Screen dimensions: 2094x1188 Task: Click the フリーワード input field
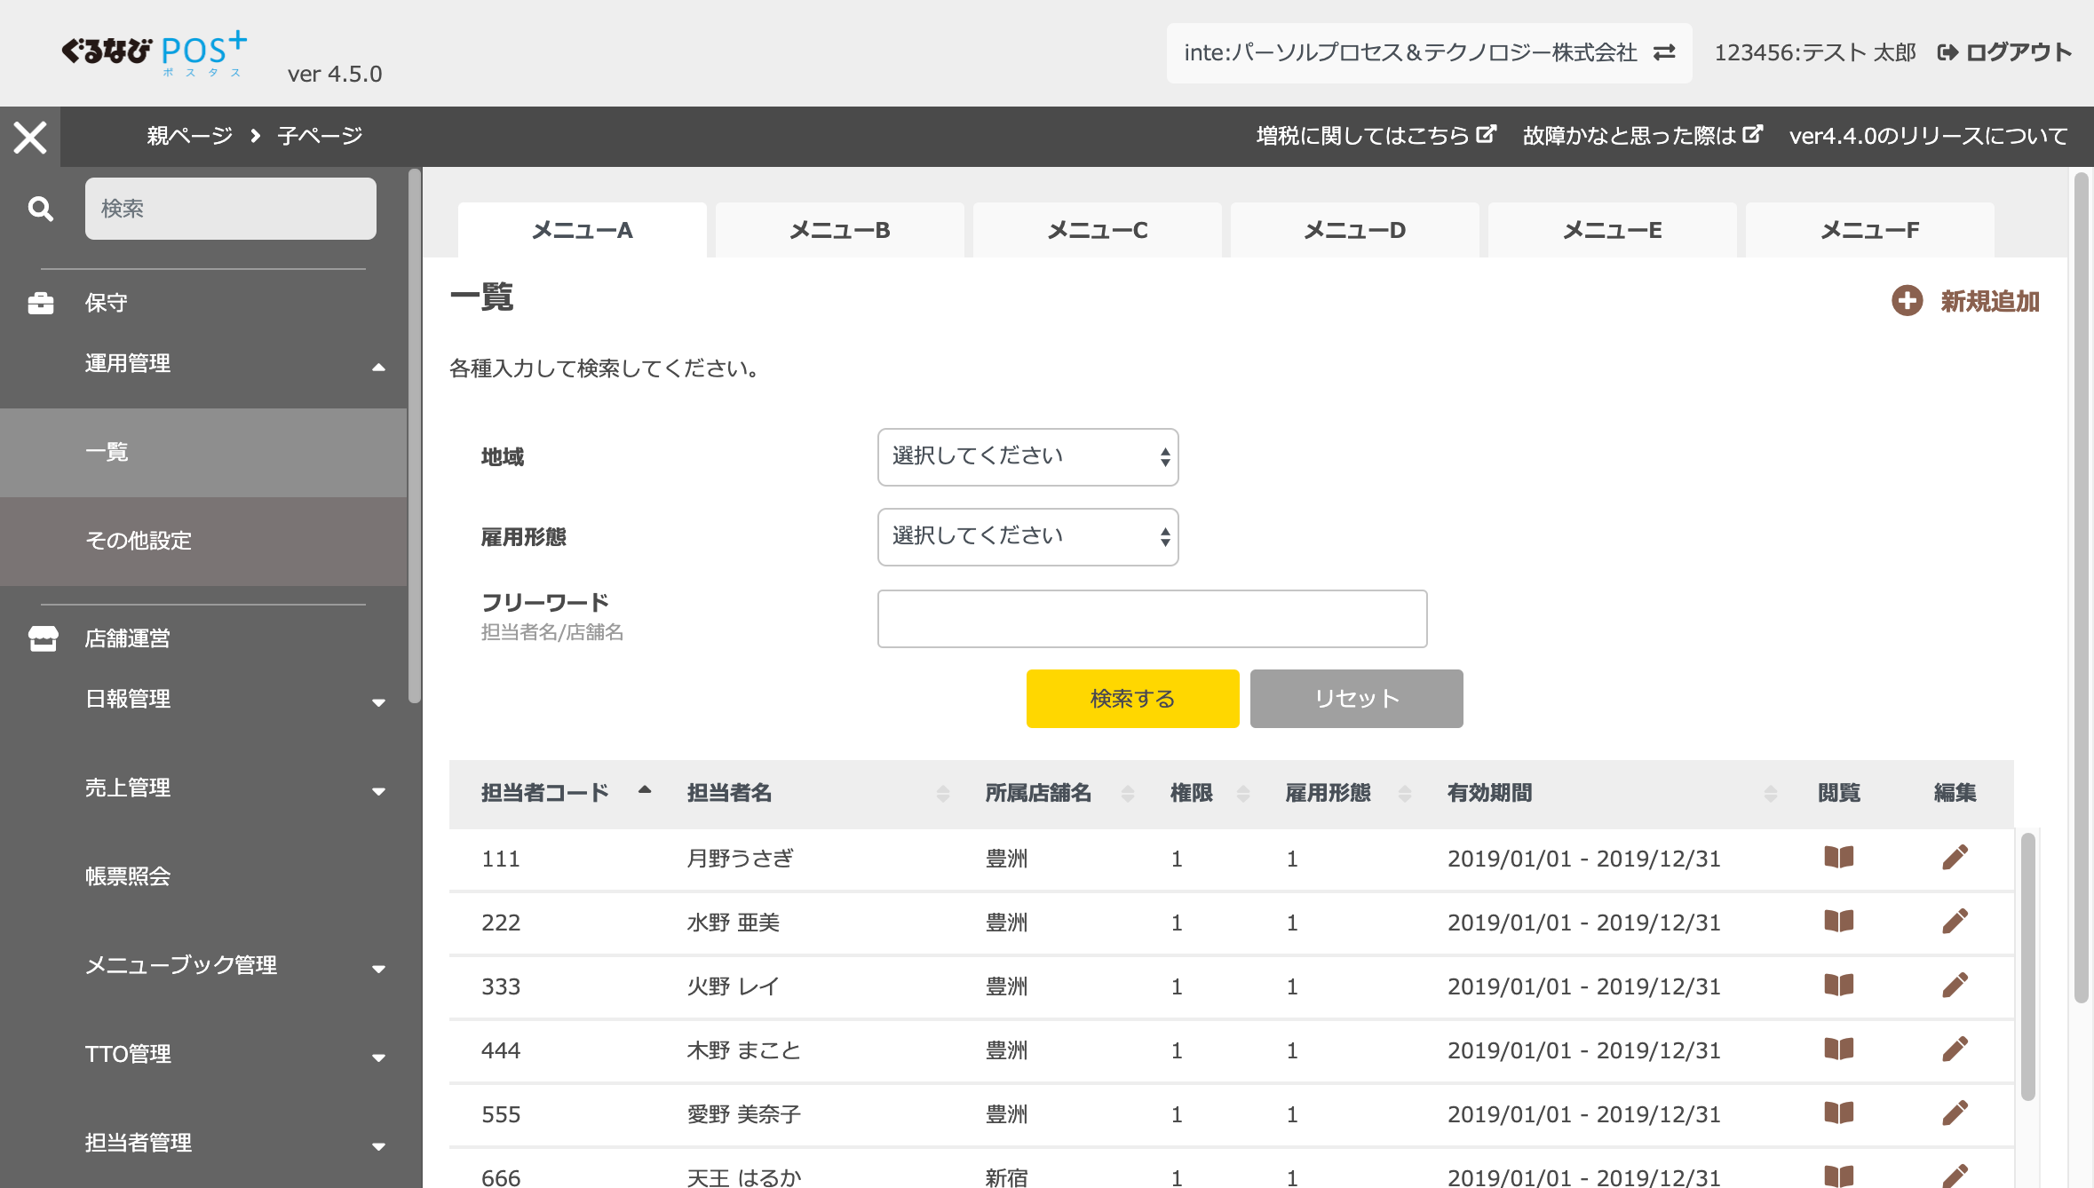click(1152, 619)
